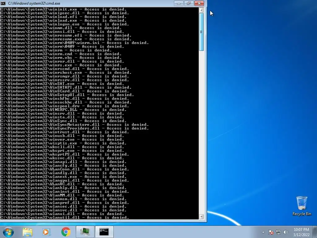Viewport: 317px width, 238px height.
Task: Click the WinSyncMetastore.dll output line
Action: 74,125
